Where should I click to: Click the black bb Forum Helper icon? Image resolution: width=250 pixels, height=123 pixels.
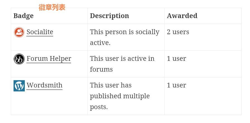pos(19,59)
